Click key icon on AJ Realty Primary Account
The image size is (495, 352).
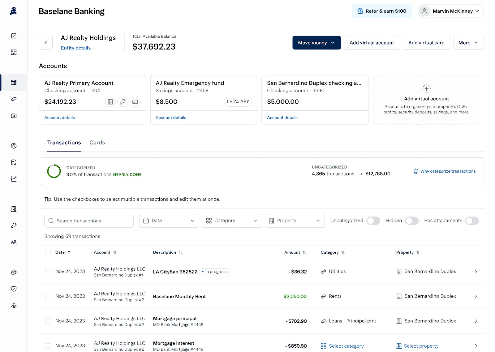pos(123,102)
